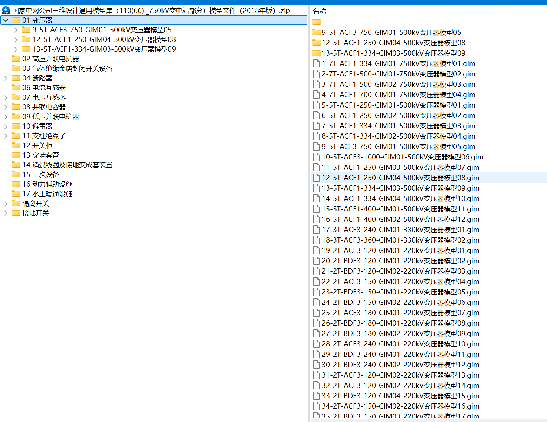The height and width of the screenshot is (422, 547).
Task: Expand the 07 电压互感器 folder
Action: tap(6, 97)
